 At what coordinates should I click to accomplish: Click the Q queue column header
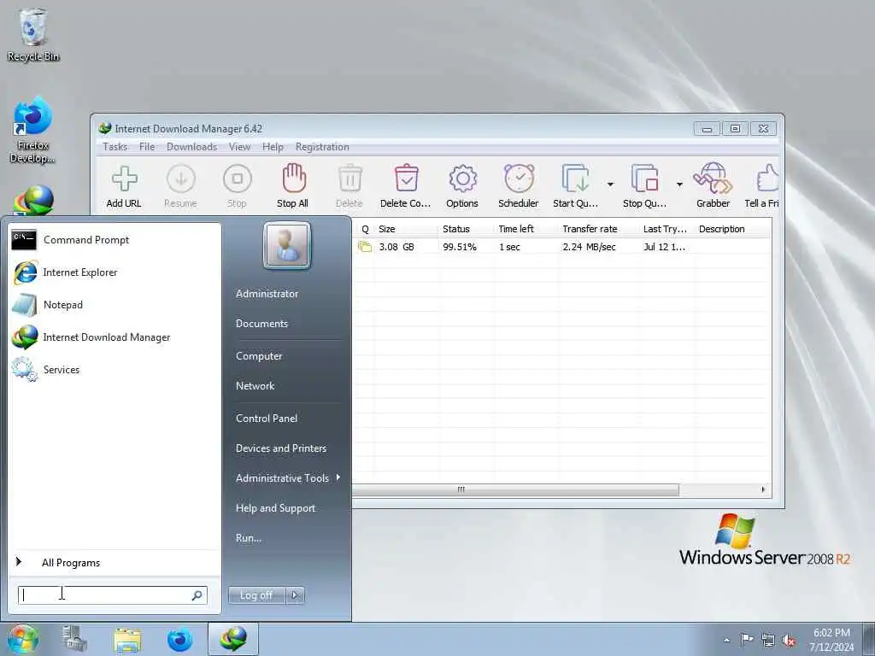coord(365,229)
